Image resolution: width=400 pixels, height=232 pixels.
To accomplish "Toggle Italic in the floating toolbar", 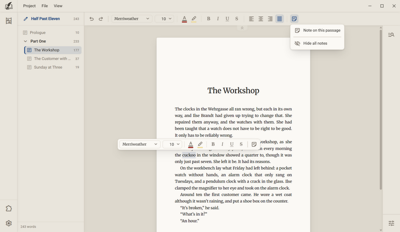I will tap(222, 144).
